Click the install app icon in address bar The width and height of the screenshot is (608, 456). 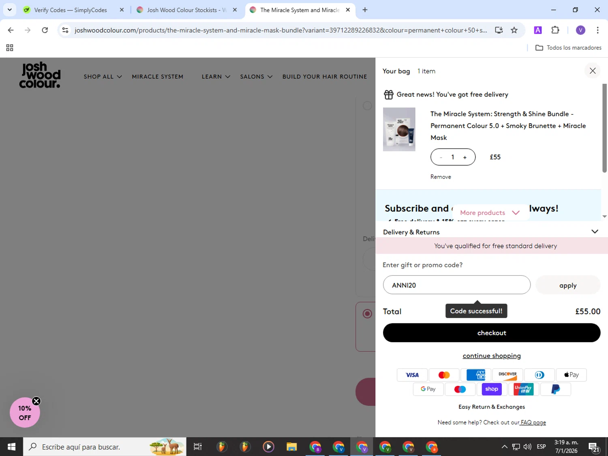tap(499, 30)
